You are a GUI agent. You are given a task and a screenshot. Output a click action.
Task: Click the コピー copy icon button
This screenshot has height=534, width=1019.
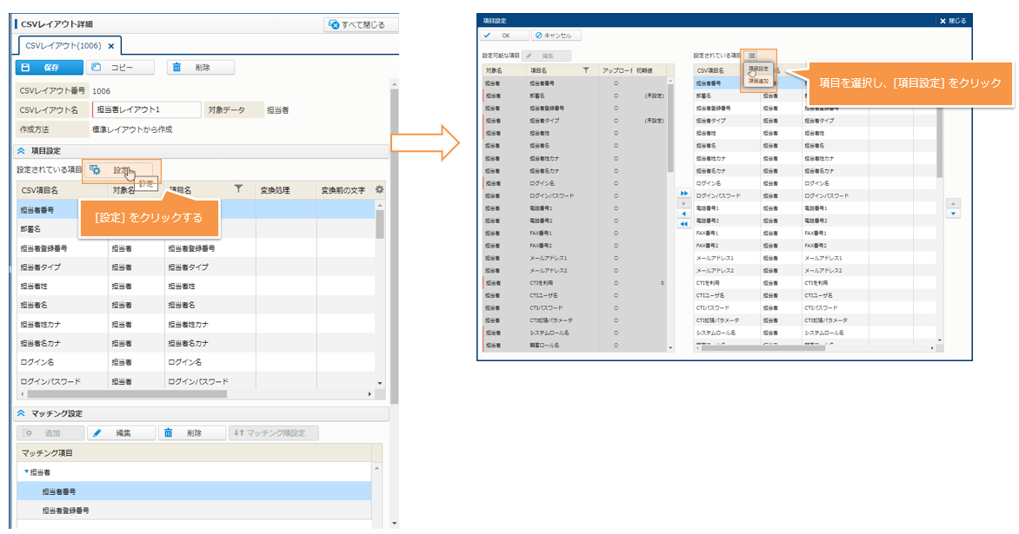point(121,67)
